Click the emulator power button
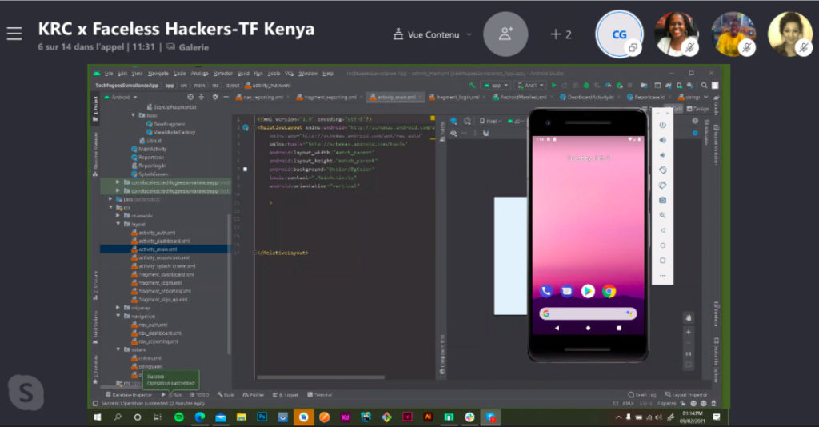The image size is (819, 427). pos(662,125)
